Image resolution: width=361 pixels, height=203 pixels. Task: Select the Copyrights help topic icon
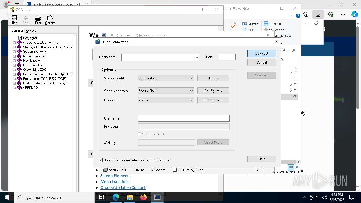coord(20,38)
